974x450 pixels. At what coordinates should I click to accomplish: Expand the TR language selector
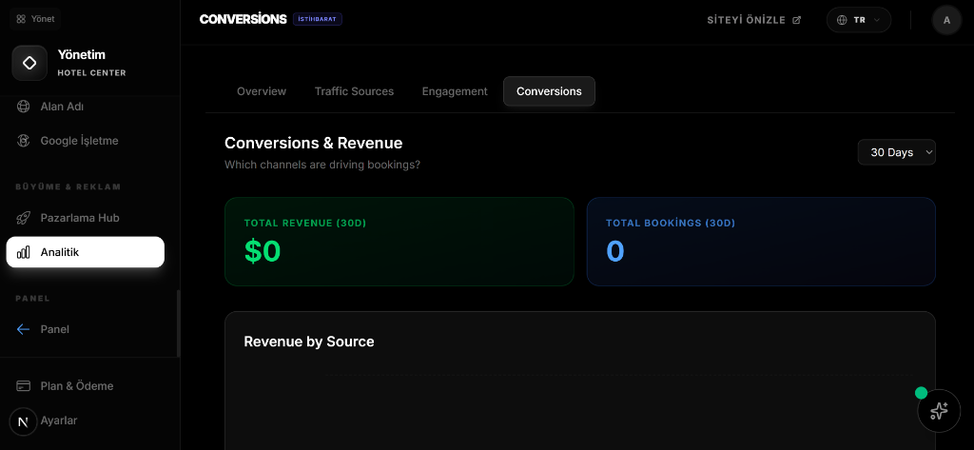click(858, 20)
